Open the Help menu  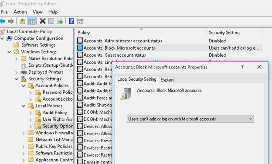[x=53, y=12]
